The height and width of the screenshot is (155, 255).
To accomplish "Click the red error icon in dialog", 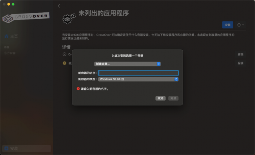I will [78, 89].
